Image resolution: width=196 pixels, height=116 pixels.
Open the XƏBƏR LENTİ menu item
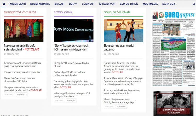pos(18,4)
